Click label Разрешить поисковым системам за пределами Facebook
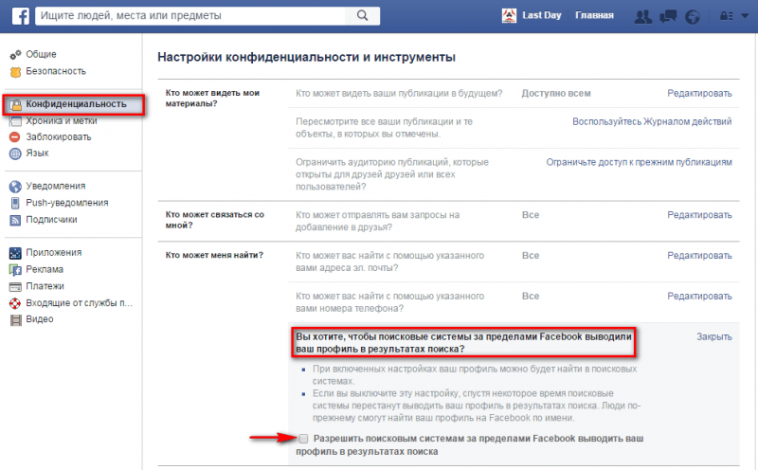The image size is (758, 470). [x=469, y=444]
